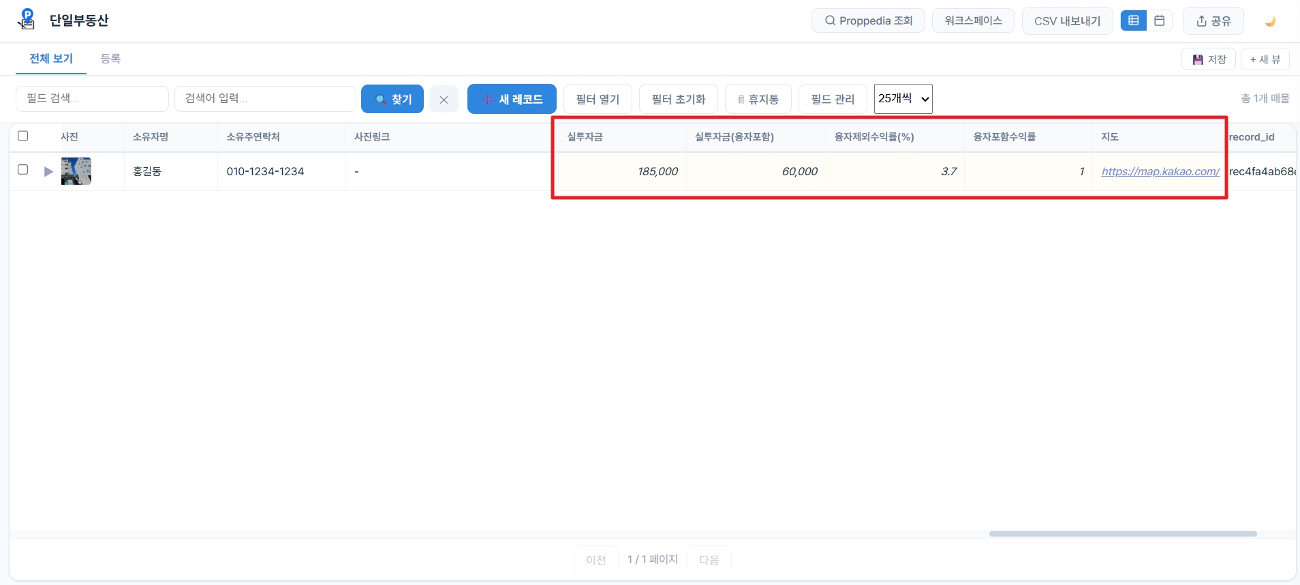Expand the 홍길동 row triangle
This screenshot has height=585, width=1300.
48,172
